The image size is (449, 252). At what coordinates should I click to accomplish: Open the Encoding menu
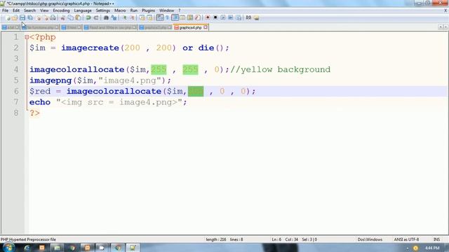tap(61, 10)
